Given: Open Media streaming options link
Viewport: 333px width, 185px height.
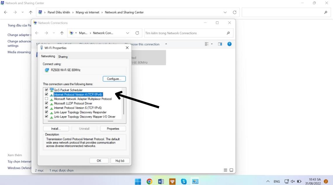Looking at the screenshot, I should coord(19,52).
